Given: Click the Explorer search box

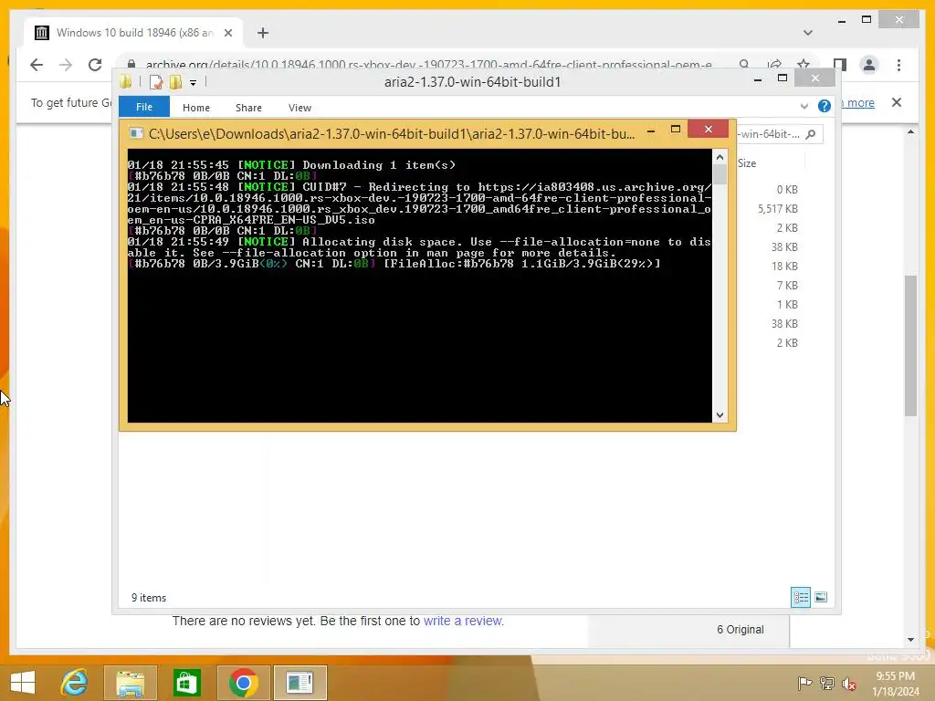Looking at the screenshot, I should (x=780, y=134).
